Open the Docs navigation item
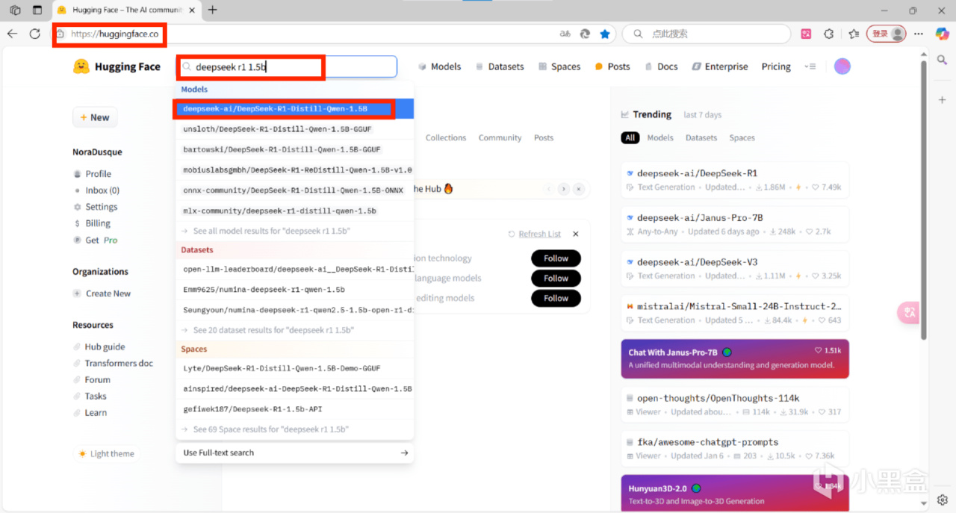 click(661, 66)
